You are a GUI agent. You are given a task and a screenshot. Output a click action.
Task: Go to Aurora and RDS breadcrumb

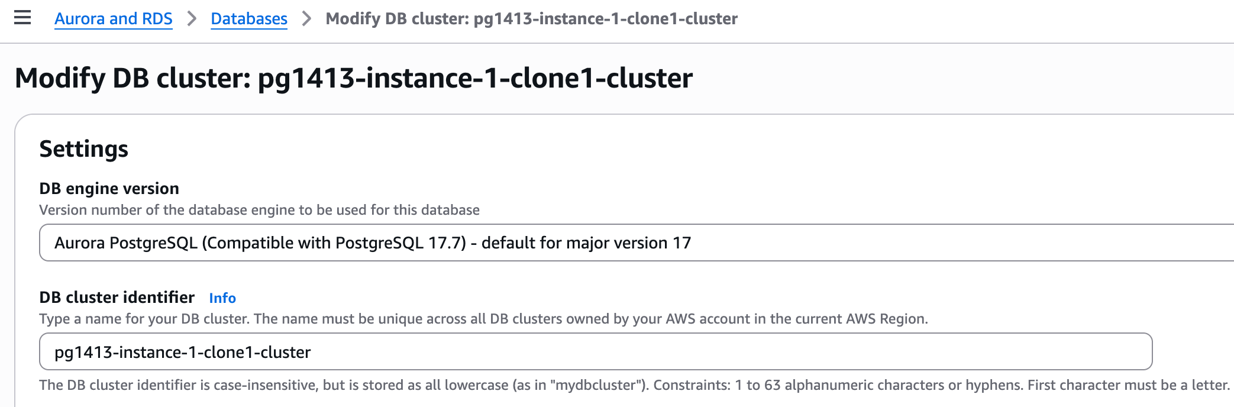click(x=114, y=19)
